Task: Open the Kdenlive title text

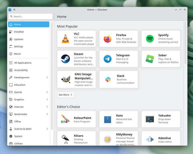Action: coord(165,138)
